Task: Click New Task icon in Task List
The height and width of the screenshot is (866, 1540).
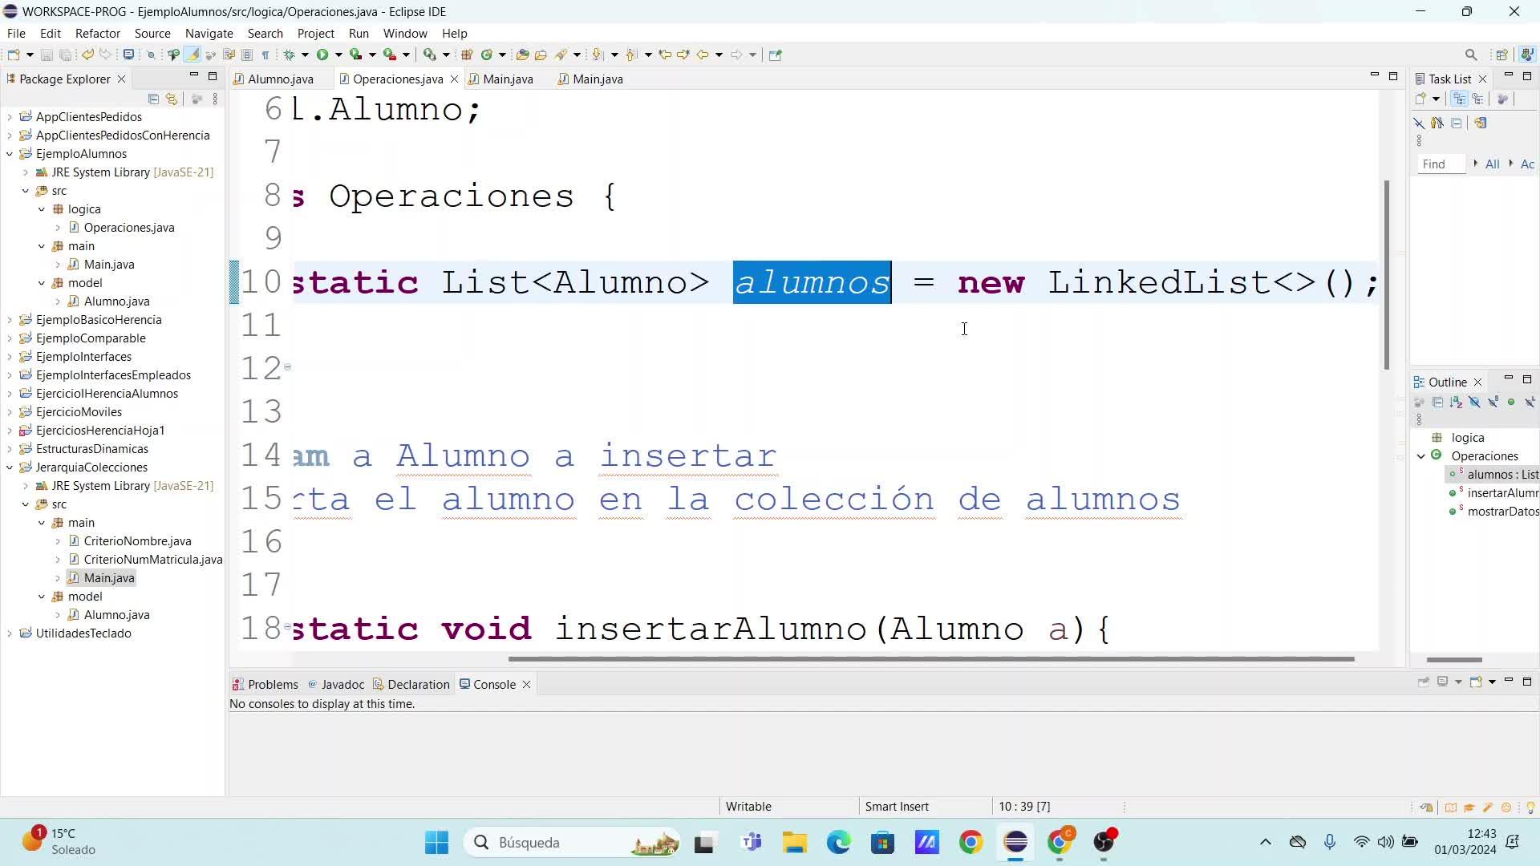Action: pyautogui.click(x=1420, y=99)
